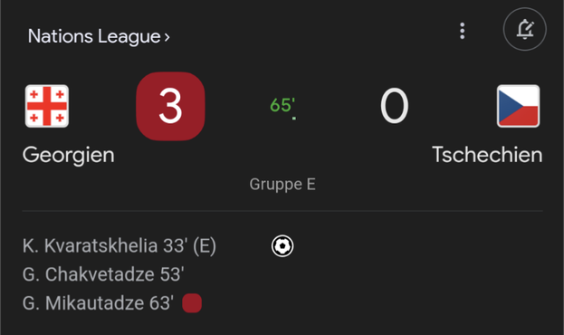Click the Georgia flag icon
This screenshot has width=564, height=335.
click(x=47, y=106)
